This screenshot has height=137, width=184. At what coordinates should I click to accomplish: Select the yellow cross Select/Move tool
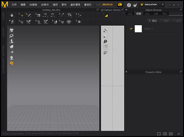(x=21, y=15)
